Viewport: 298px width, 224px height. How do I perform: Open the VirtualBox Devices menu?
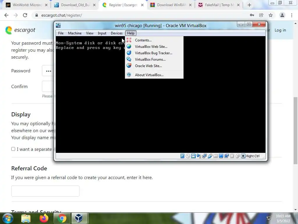point(117,33)
